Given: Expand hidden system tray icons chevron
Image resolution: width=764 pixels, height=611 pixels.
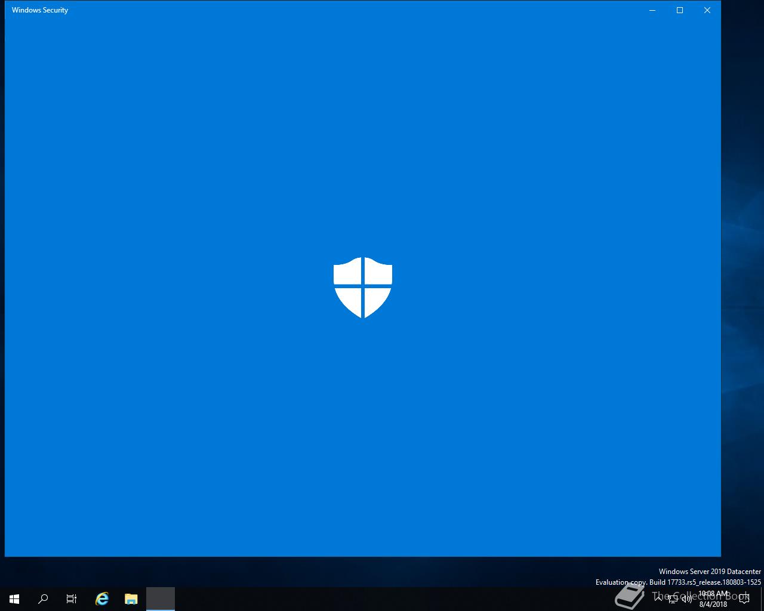Looking at the screenshot, I should pos(658,599).
